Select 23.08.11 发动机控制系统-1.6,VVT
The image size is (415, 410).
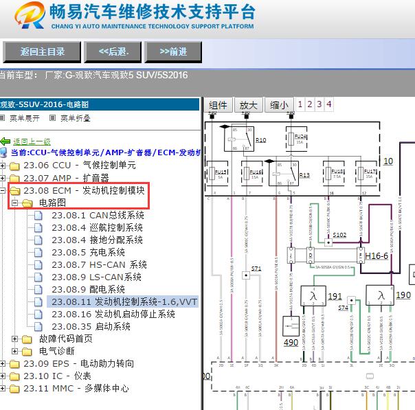coord(123,301)
